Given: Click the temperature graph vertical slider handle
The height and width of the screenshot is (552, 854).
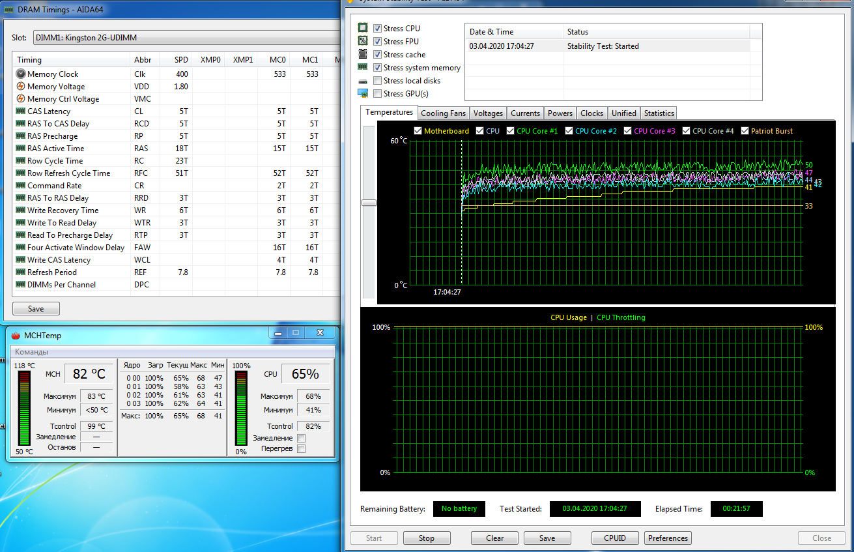Looking at the screenshot, I should 369,203.
